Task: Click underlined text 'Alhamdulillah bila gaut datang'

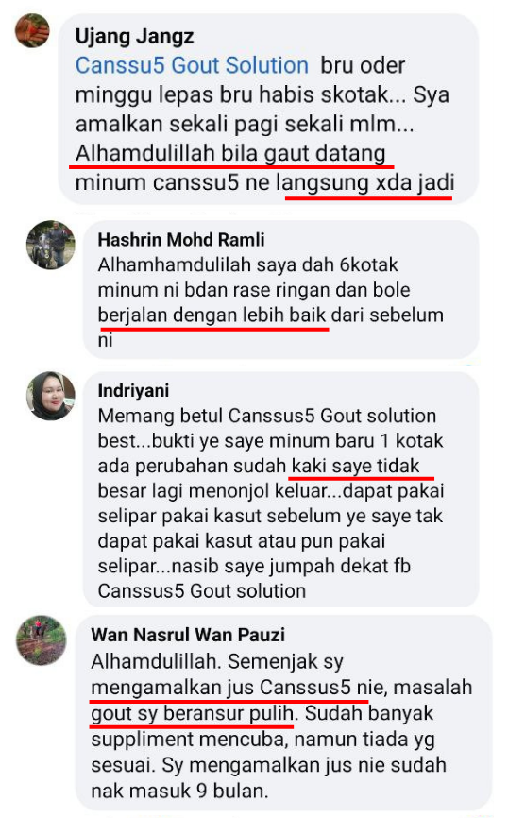Action: [230, 154]
